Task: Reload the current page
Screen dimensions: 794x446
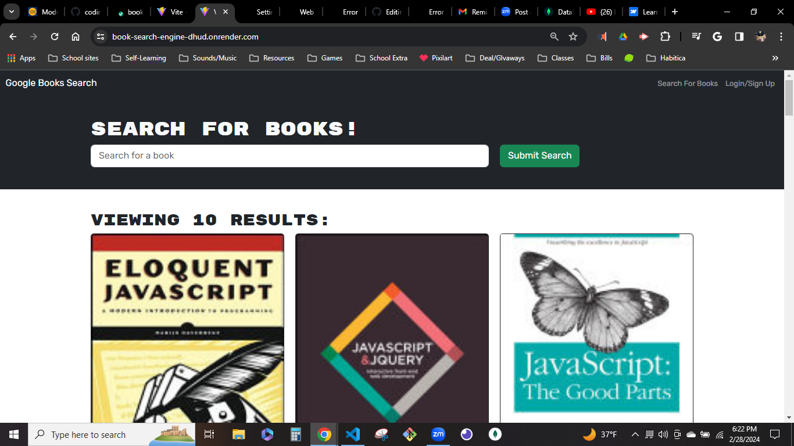Action: (x=55, y=37)
